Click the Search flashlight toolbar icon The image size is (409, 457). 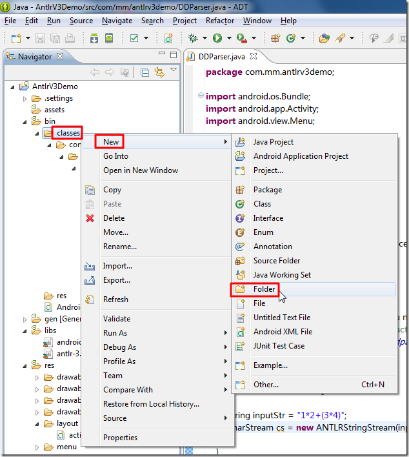pyautogui.click(x=340, y=38)
